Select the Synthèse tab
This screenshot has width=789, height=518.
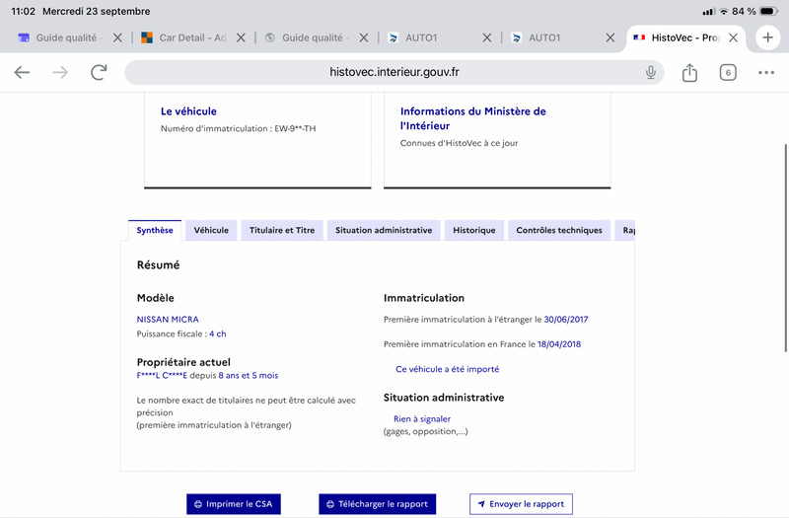click(x=155, y=231)
